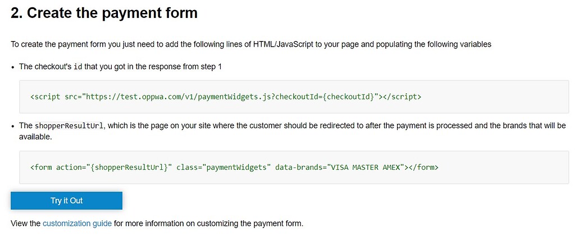Click the "Create the payment form" heading
The width and height of the screenshot is (575, 240).
104,13
